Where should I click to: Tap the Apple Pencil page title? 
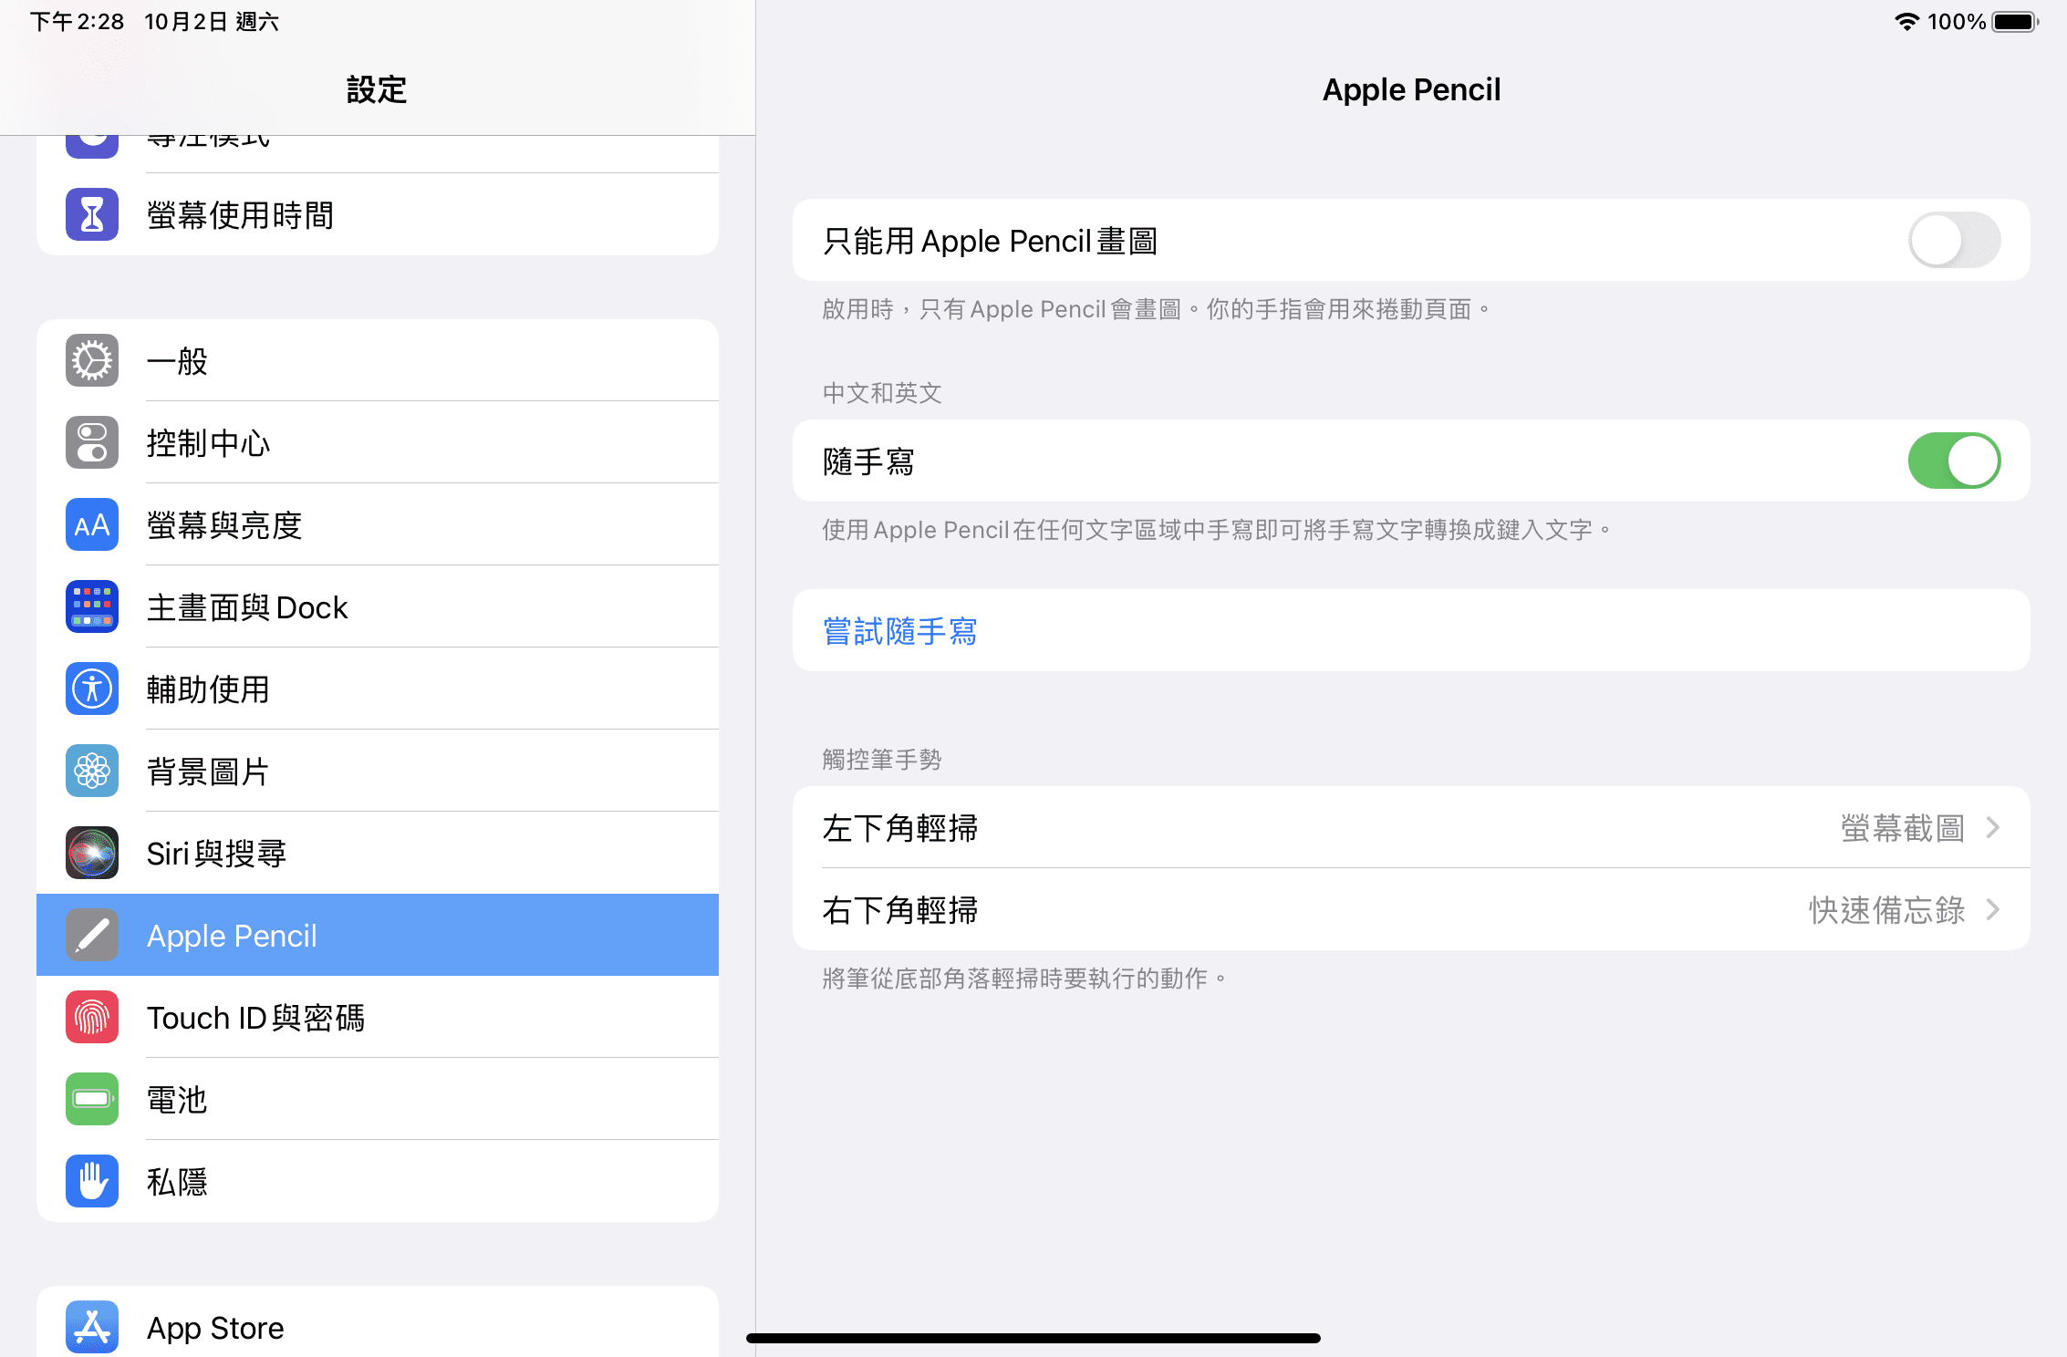1411,89
